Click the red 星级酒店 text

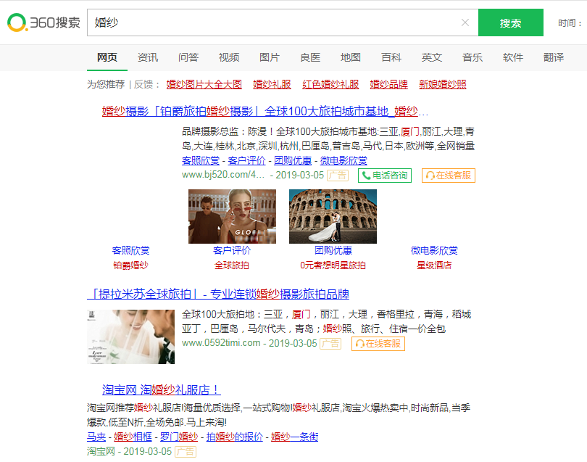tap(434, 265)
